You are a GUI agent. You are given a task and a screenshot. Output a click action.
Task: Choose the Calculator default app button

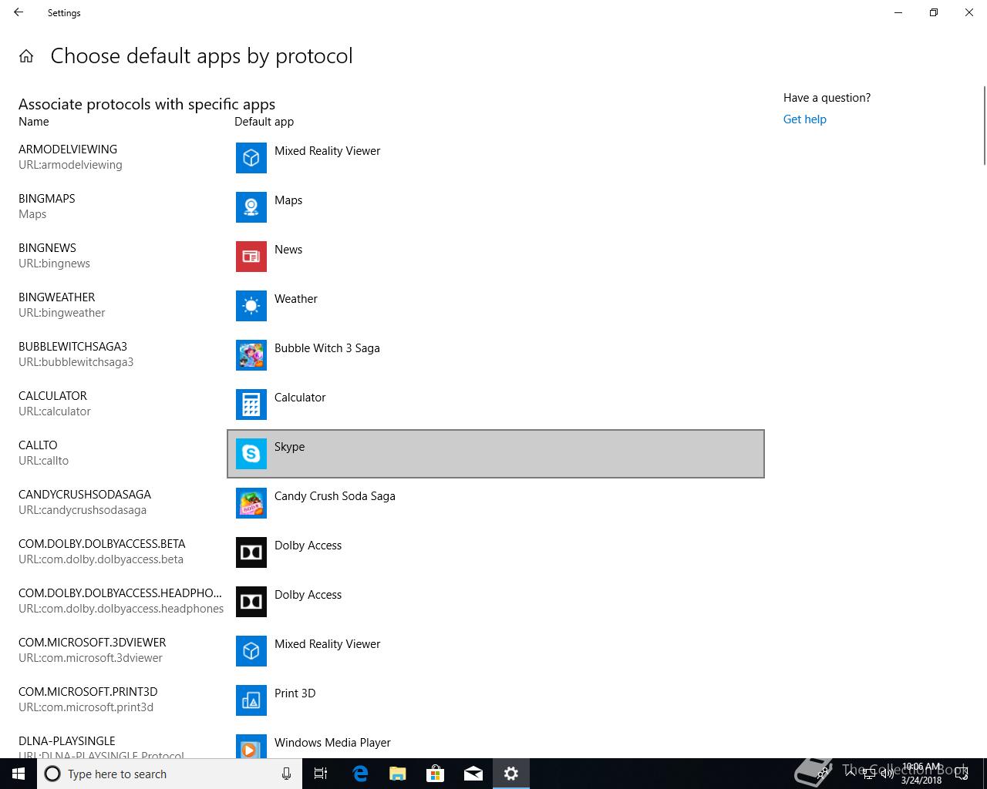pyautogui.click(x=496, y=405)
